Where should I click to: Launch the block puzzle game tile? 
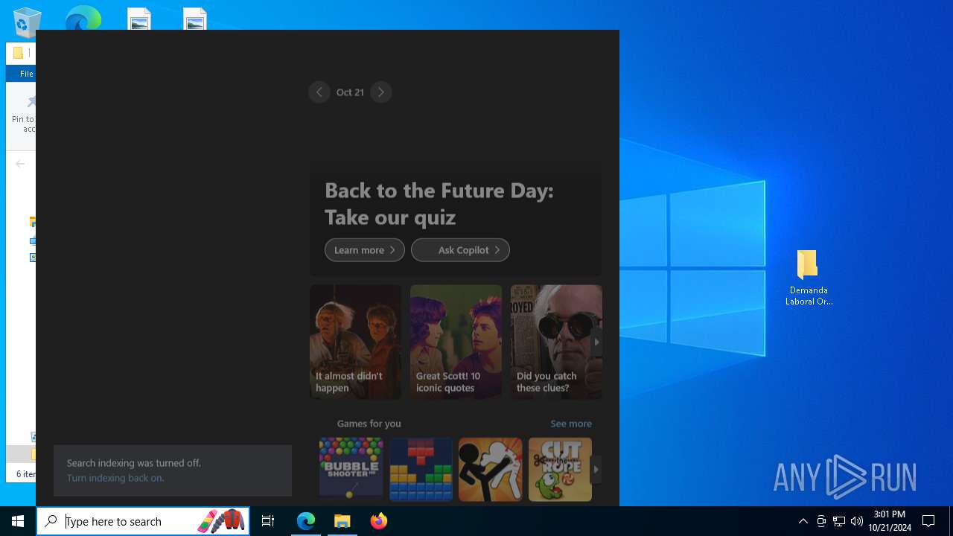coord(421,469)
